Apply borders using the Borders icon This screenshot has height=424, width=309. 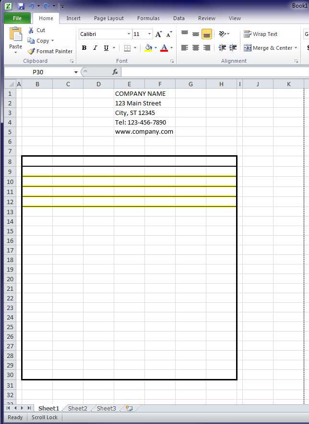pyautogui.click(x=127, y=48)
